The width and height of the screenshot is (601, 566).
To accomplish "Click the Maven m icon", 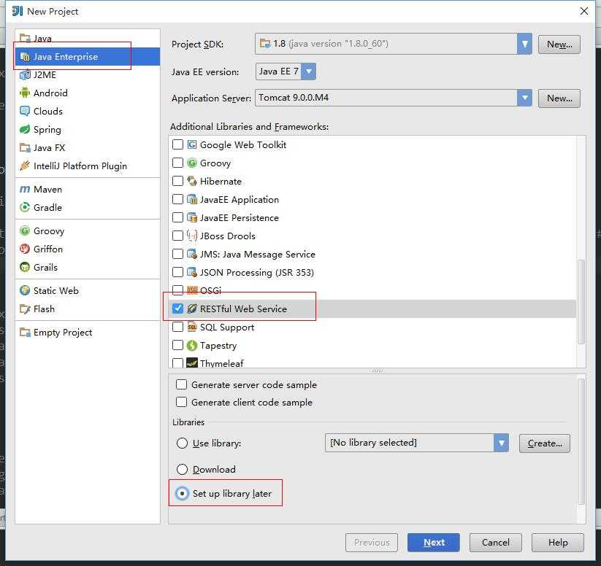I will click(x=25, y=189).
